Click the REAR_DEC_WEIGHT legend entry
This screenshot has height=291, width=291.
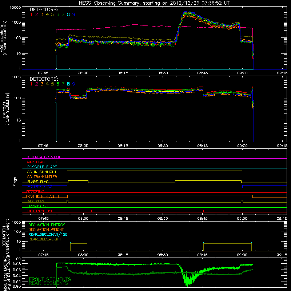(x=45, y=239)
